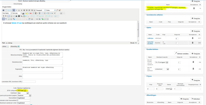206x105 pixels.
Task: Click the Alias text area
Action: (x=42, y=76)
